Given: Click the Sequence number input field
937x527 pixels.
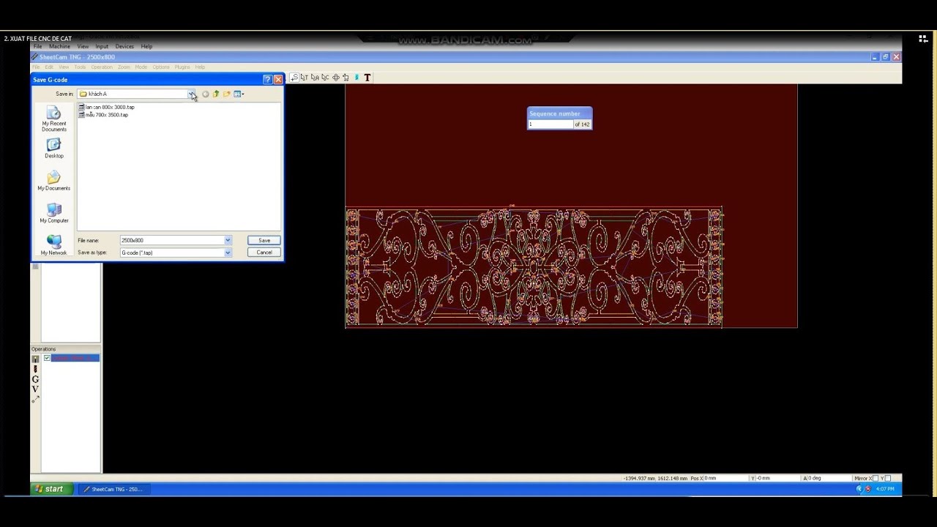Looking at the screenshot, I should [550, 124].
